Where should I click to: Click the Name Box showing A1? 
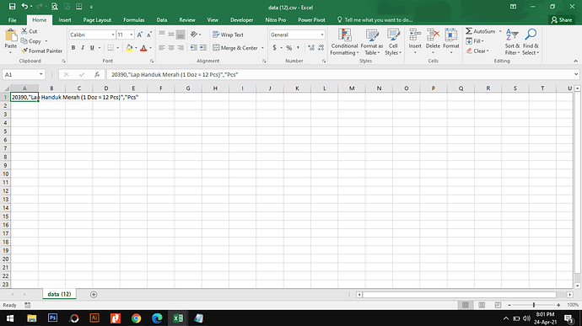click(x=23, y=74)
